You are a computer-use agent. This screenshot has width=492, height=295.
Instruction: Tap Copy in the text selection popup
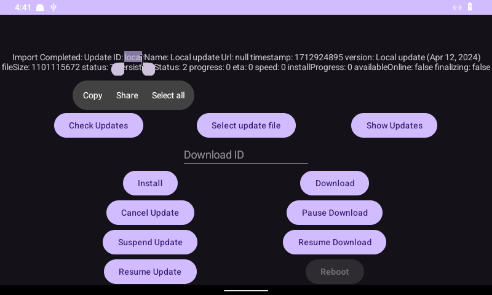click(x=92, y=95)
